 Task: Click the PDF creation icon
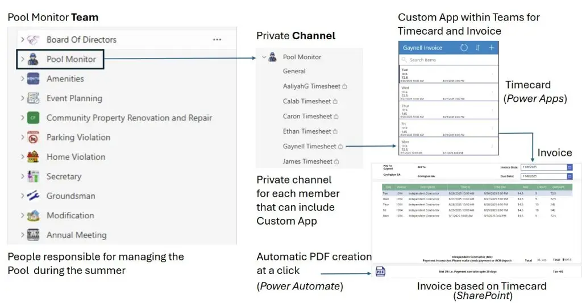[x=380, y=271]
